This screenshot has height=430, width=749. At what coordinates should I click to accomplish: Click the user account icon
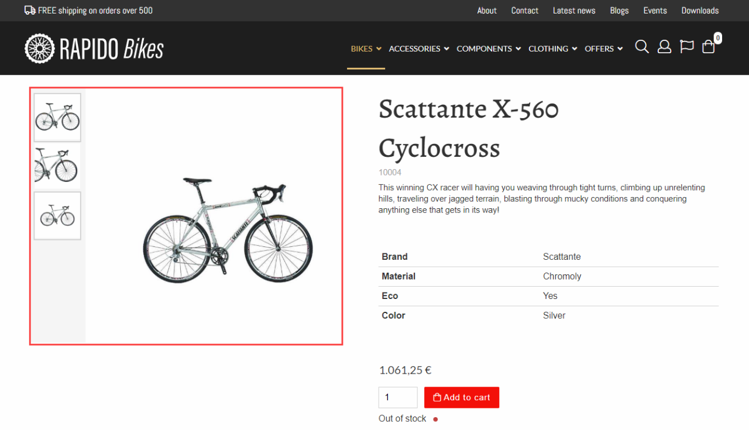(664, 47)
